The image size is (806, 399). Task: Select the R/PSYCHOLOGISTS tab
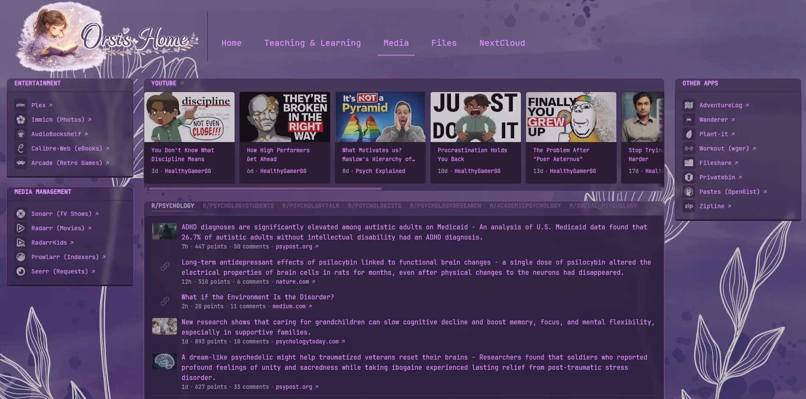375,206
